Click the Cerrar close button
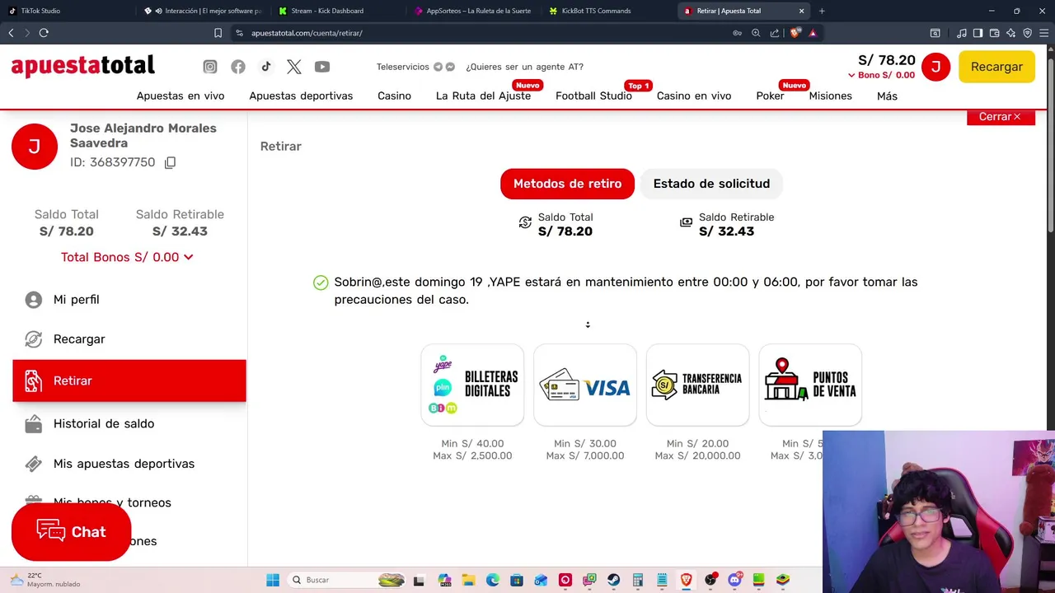The height and width of the screenshot is (593, 1055). [1001, 117]
